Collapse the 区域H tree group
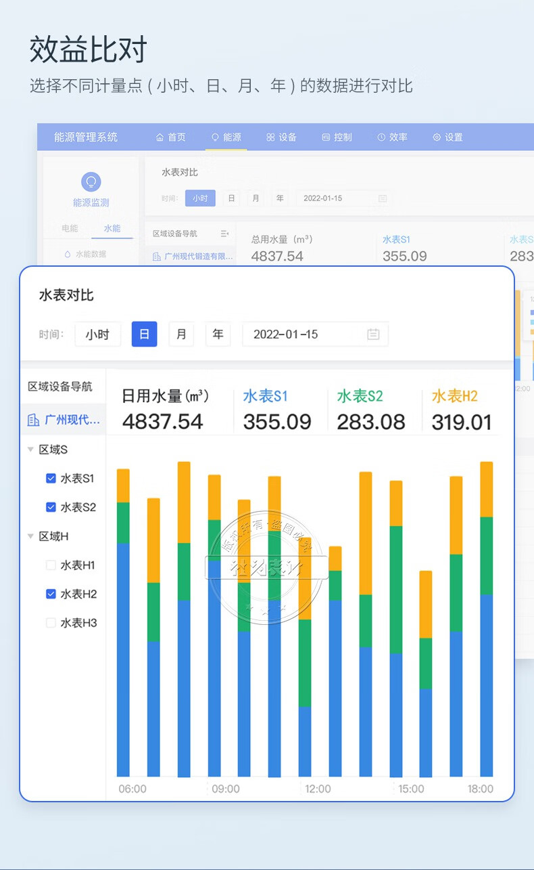This screenshot has width=534, height=870. (30, 536)
